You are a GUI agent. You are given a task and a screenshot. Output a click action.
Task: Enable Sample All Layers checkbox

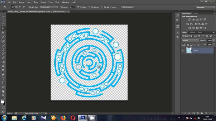(102, 7)
